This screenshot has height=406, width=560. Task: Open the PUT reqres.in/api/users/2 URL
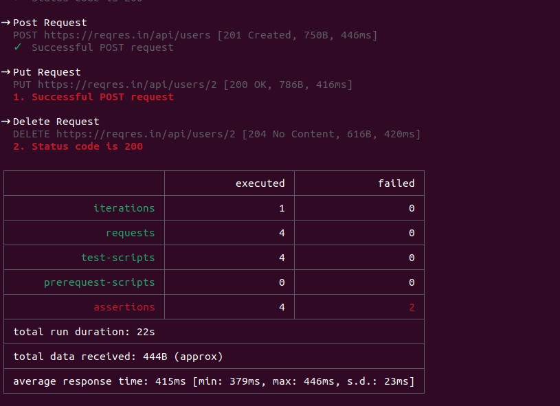pyautogui.click(x=127, y=84)
